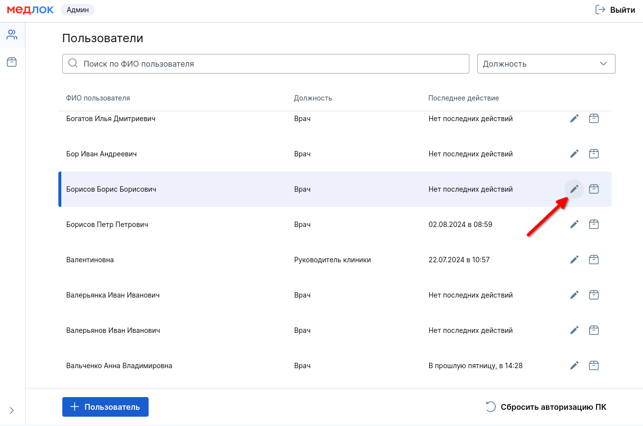Edit user Богатов Илья Дмитриевич
Screen dimensions: 643x426
click(x=574, y=119)
